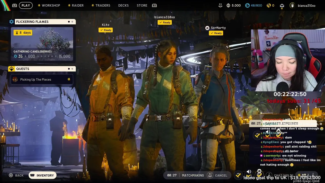Open the mail inbox envelope icon
The height and width of the screenshot is (183, 325).
[282, 5]
